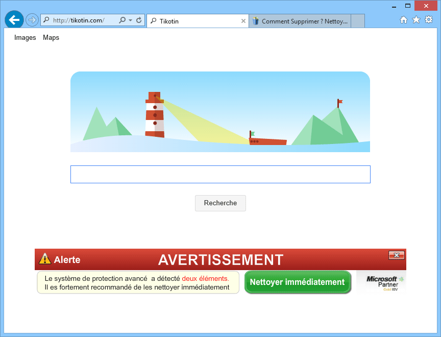Go back with the blue back arrow
441x337 pixels.
point(14,20)
